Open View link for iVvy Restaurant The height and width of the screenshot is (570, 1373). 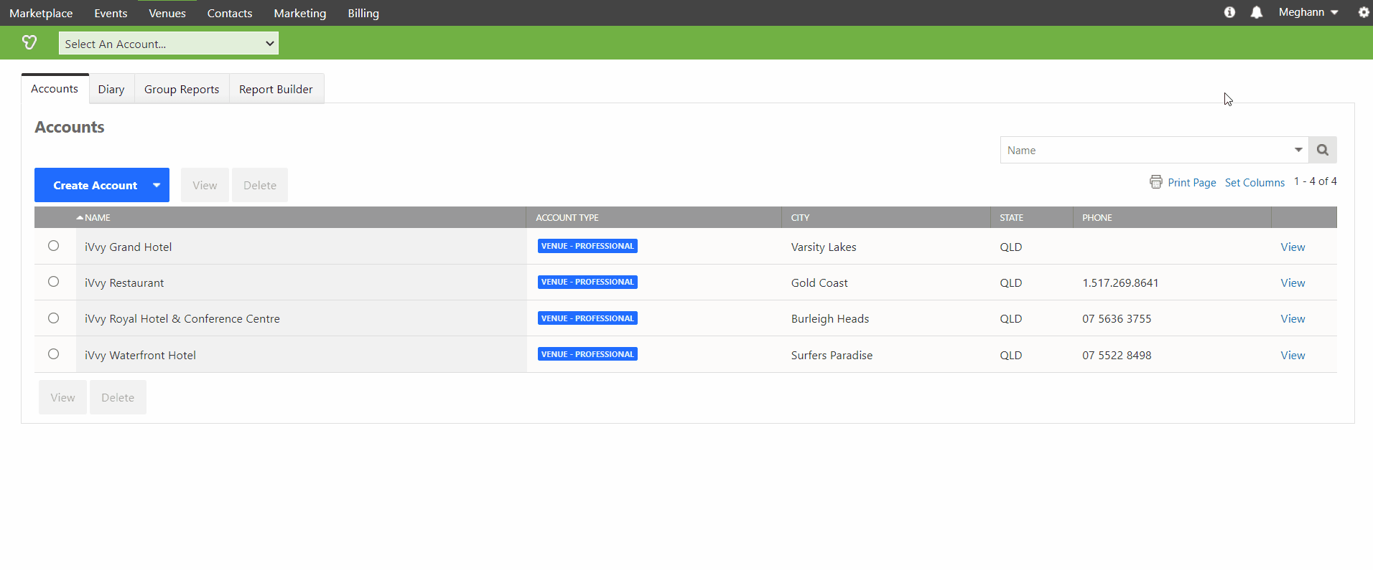1293,282
